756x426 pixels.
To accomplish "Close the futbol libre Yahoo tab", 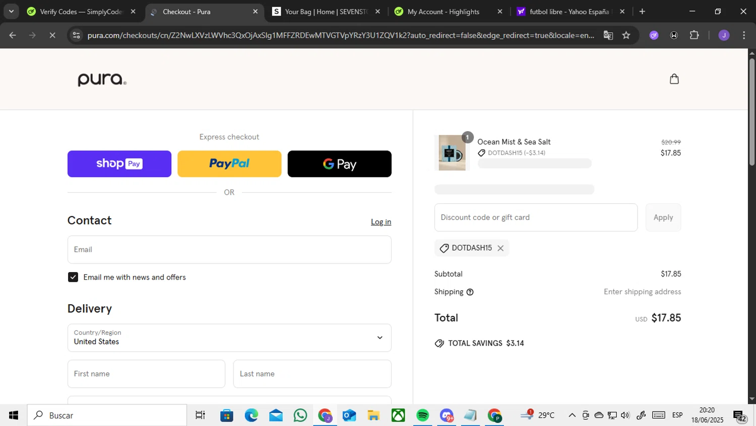I will 622,12.
